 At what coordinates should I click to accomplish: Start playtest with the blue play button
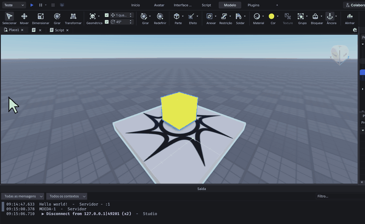coord(32,5)
